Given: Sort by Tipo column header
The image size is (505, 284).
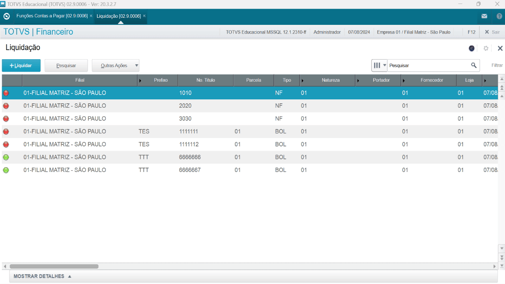Looking at the screenshot, I should tap(287, 80).
